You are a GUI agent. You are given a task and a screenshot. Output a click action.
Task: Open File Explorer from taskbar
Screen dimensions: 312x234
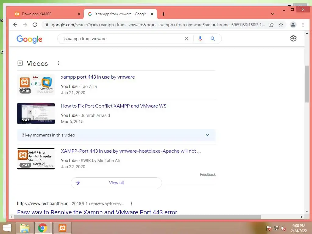(x=25, y=228)
